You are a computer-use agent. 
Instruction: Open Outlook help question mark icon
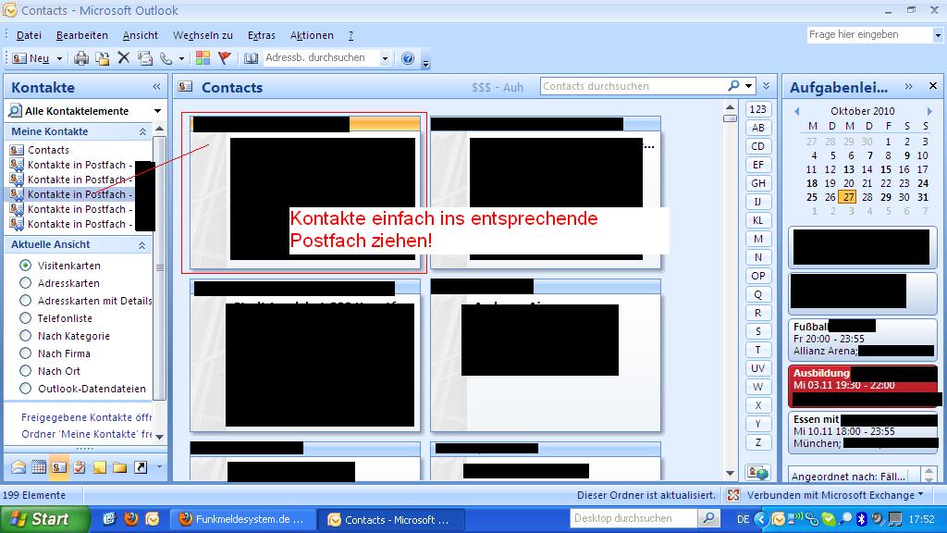click(x=408, y=58)
